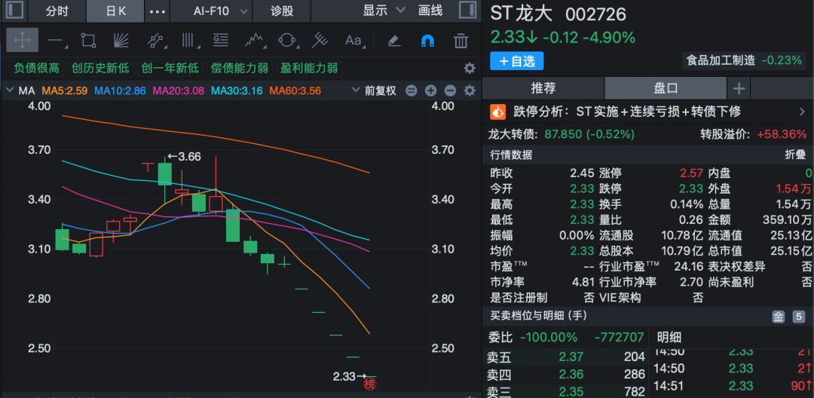Switch to the 日K daily candlestick tab
814x398 pixels.
click(115, 11)
